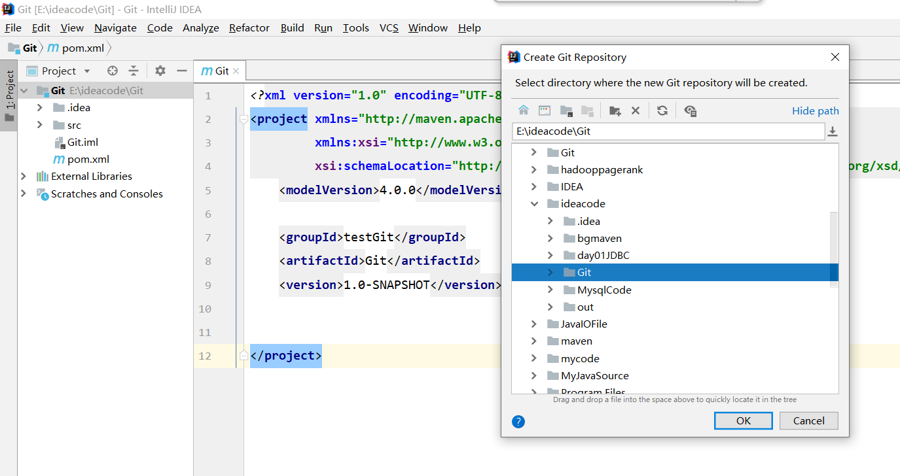Collapse the ideacode folder in dialog tree
This screenshot has height=476, width=900.
tap(534, 203)
